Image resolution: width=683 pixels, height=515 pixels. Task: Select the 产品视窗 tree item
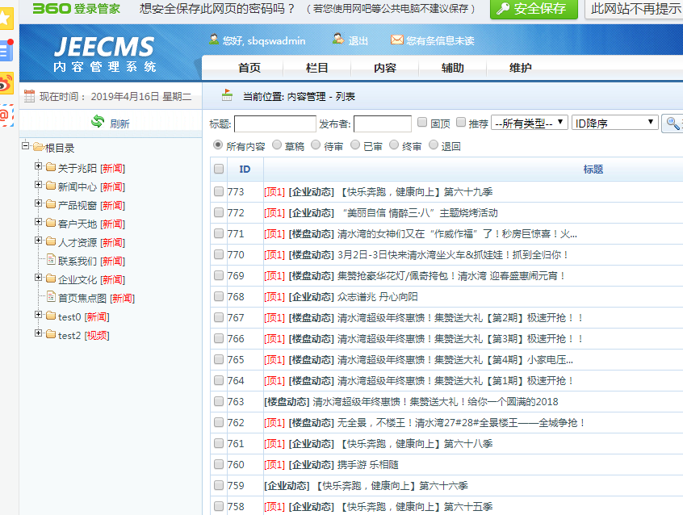pos(77,205)
